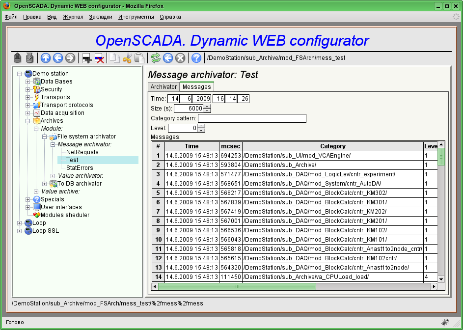
Task: Click the Security users icon in tree
Action: click(x=37, y=89)
